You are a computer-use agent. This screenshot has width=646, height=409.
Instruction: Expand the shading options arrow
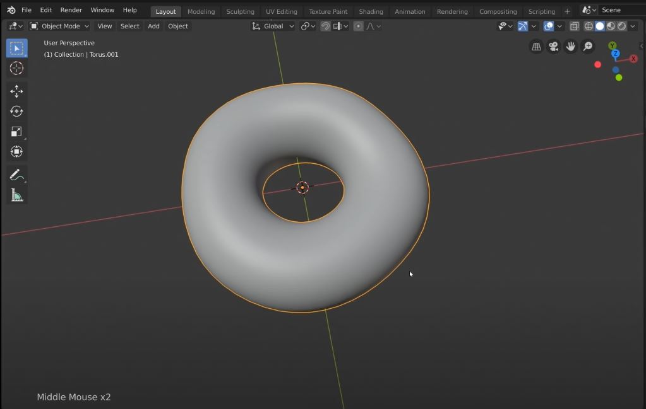(x=633, y=26)
